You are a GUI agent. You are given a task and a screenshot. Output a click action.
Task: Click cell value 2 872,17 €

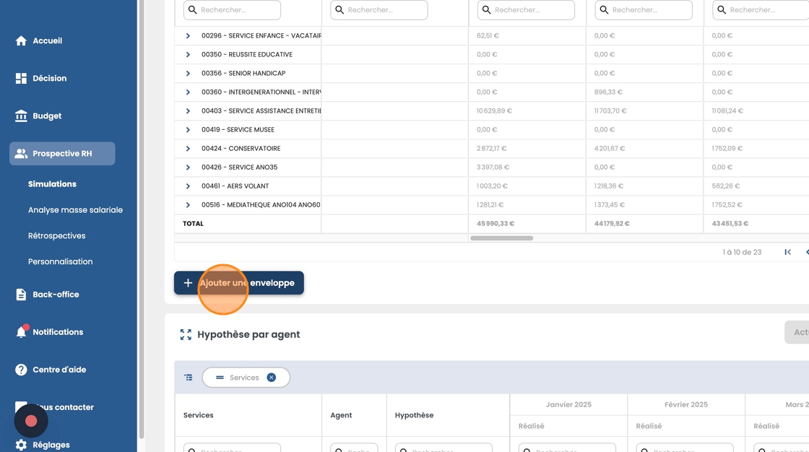(x=492, y=149)
